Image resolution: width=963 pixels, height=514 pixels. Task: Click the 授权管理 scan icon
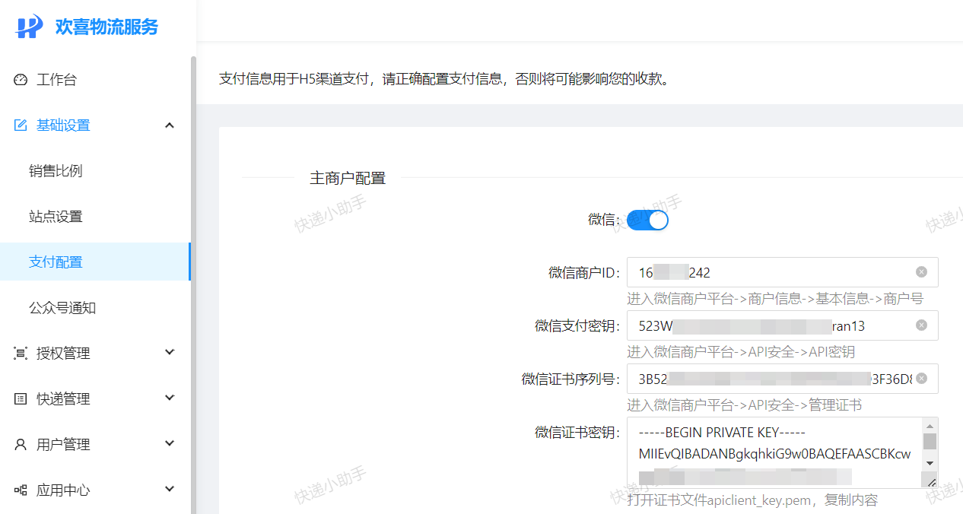tap(21, 354)
